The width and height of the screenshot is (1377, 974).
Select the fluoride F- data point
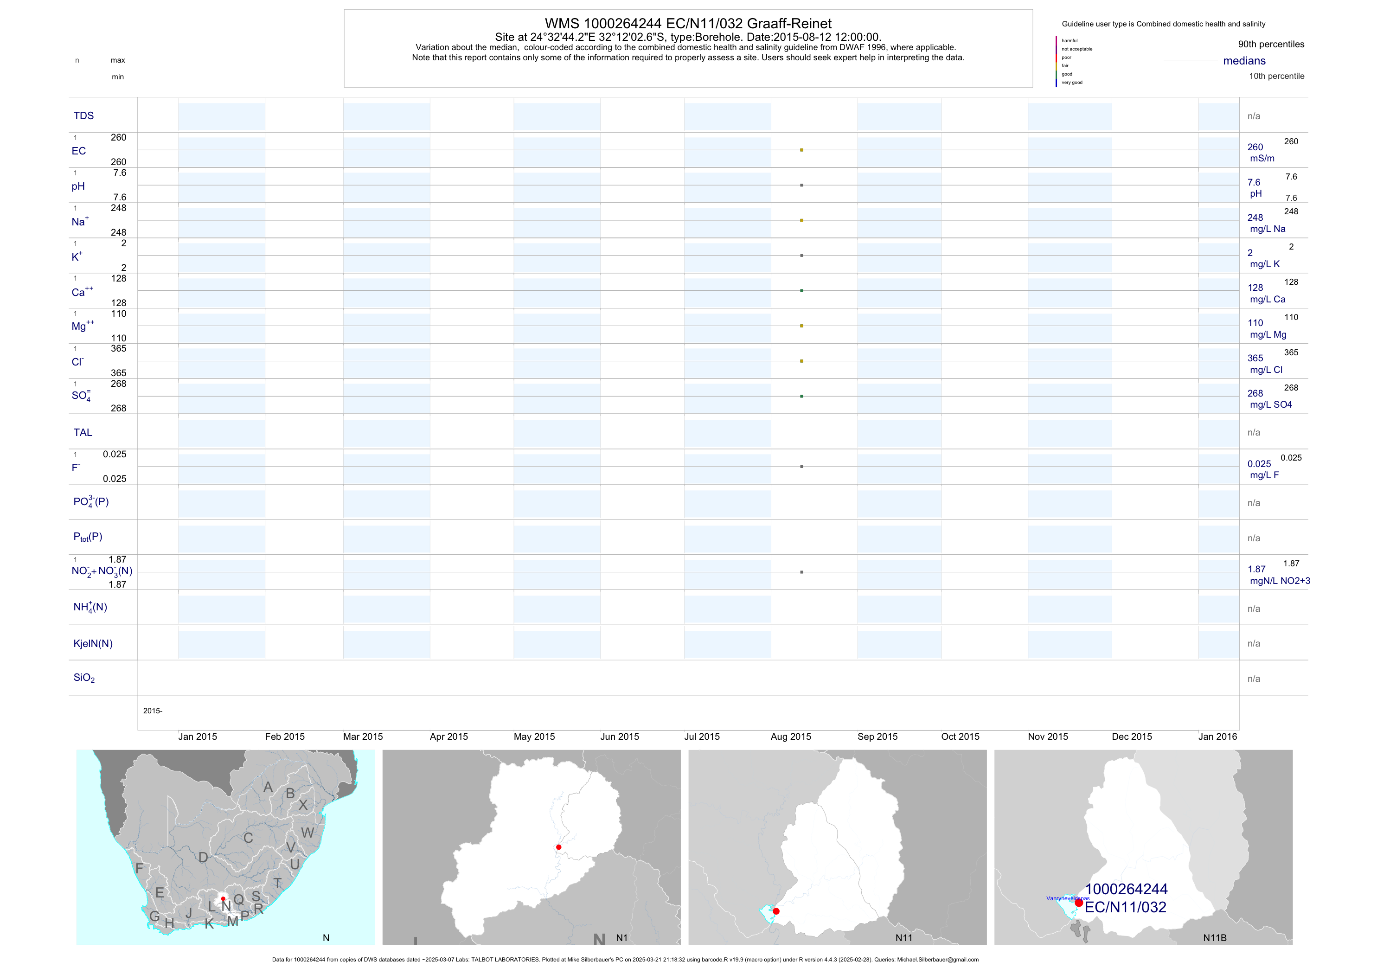tap(801, 467)
